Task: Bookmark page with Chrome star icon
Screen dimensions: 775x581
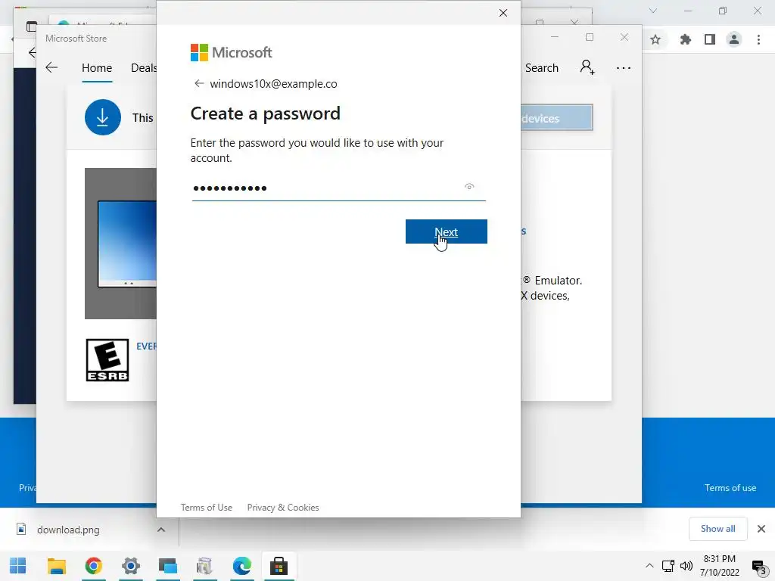Action: click(655, 39)
